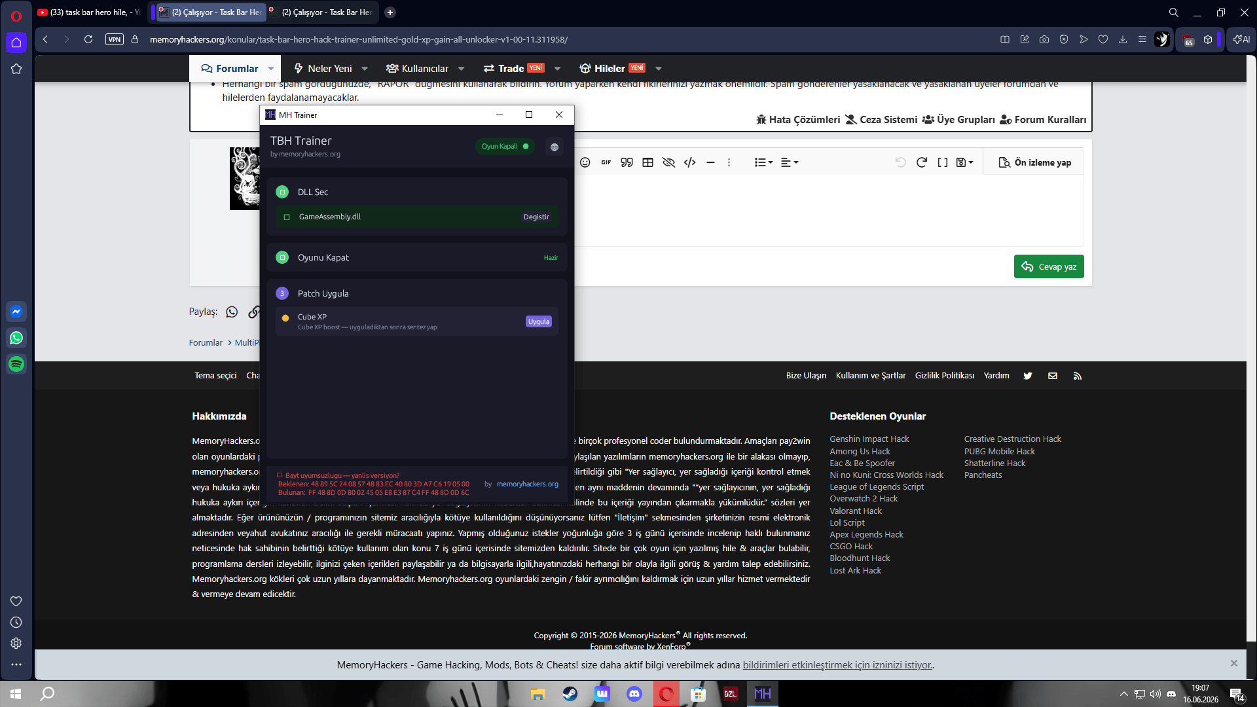This screenshot has width=1257, height=707.
Task: Click the address bar URL field
Action: (359, 39)
